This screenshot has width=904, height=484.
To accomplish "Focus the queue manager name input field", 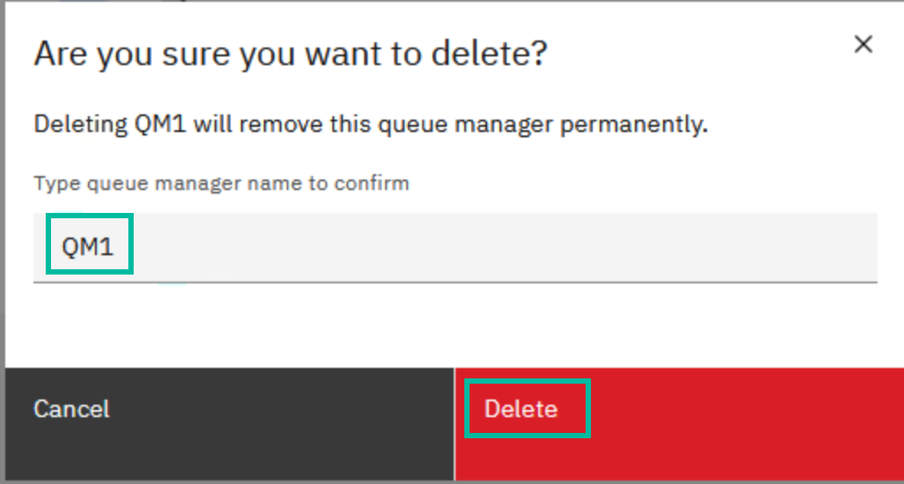I will [x=456, y=247].
